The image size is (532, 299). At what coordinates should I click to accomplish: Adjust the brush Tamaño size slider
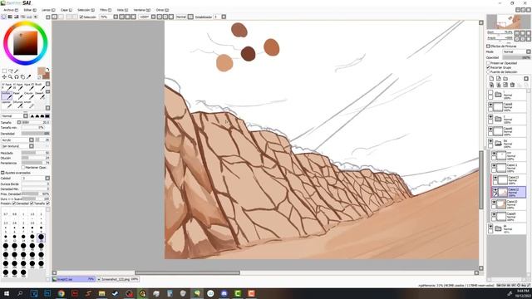pos(36,122)
